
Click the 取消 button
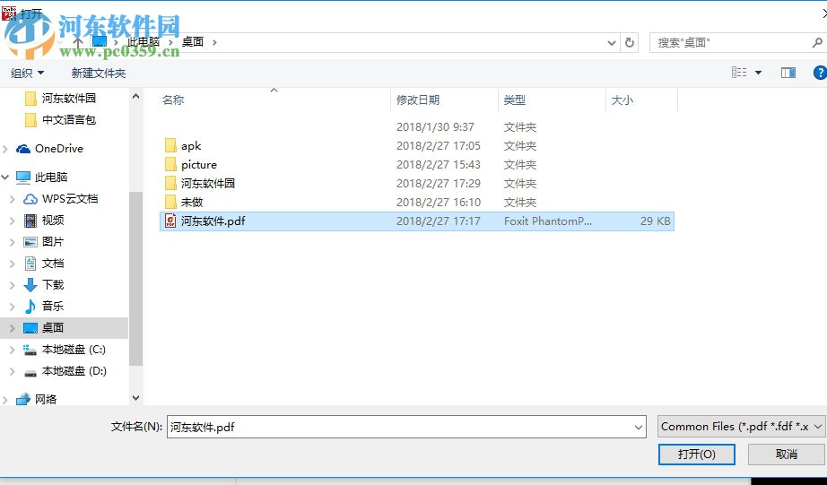[787, 454]
